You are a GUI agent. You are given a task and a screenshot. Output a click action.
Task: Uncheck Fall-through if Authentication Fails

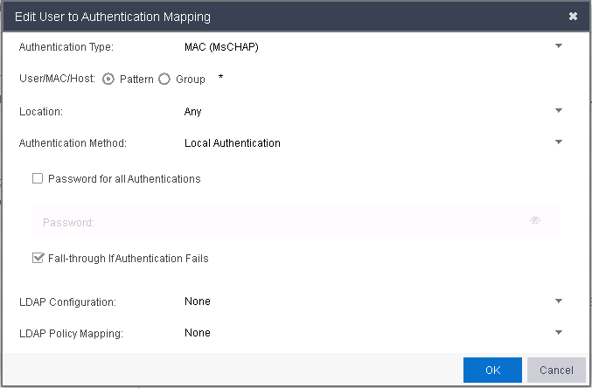38,258
